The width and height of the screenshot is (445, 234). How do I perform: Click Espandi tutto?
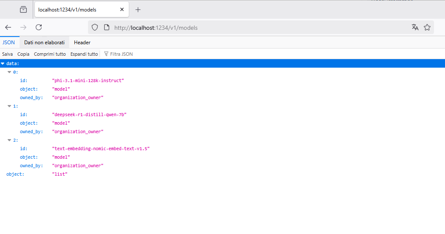click(x=84, y=54)
